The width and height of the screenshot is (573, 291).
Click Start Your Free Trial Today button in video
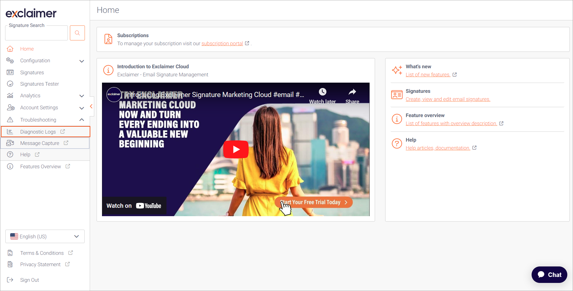[313, 202]
